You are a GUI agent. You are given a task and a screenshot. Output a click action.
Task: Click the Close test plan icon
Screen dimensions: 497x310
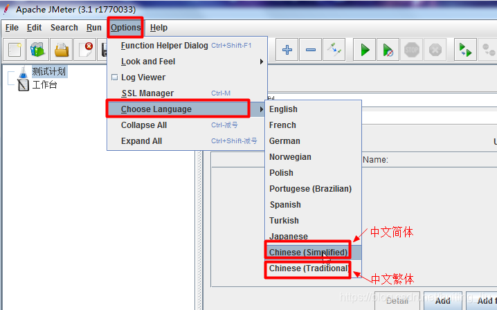coord(85,50)
